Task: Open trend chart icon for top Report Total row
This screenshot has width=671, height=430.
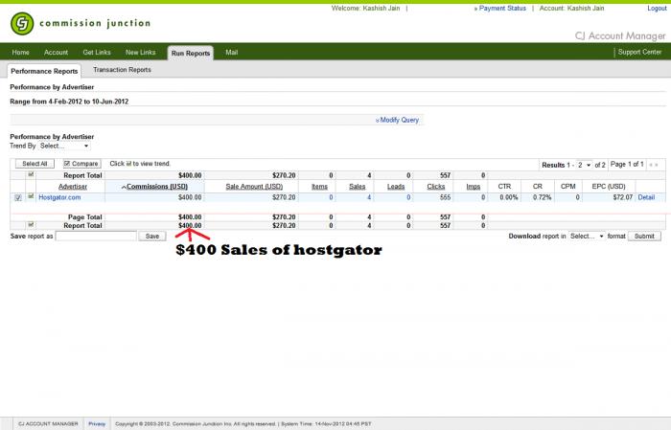Action: pos(31,174)
